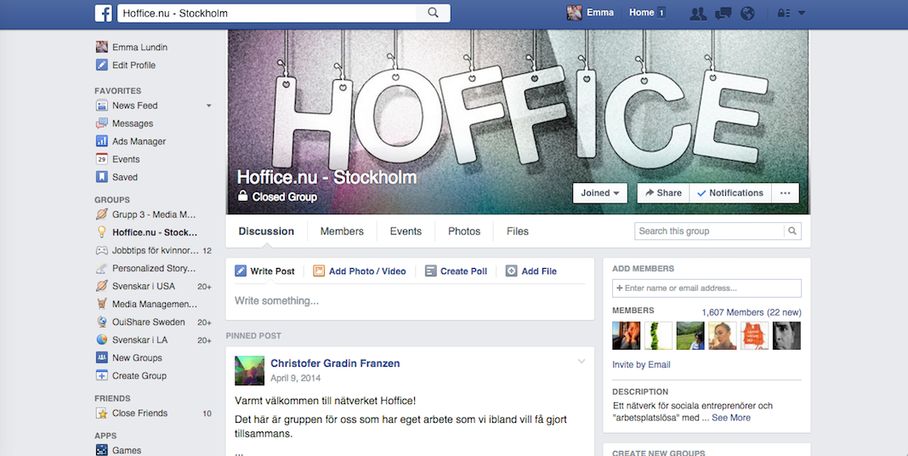Screen dimensions: 908x456
Task: Open Events calendar icon in sidebar
Action: [102, 159]
